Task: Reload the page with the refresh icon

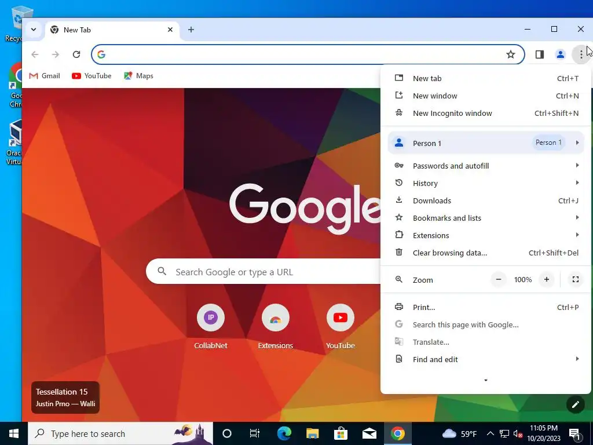Action: pyautogui.click(x=76, y=54)
